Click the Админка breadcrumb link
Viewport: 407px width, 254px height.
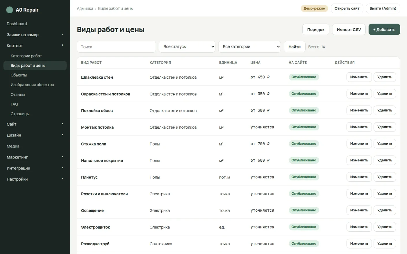[x=85, y=8]
